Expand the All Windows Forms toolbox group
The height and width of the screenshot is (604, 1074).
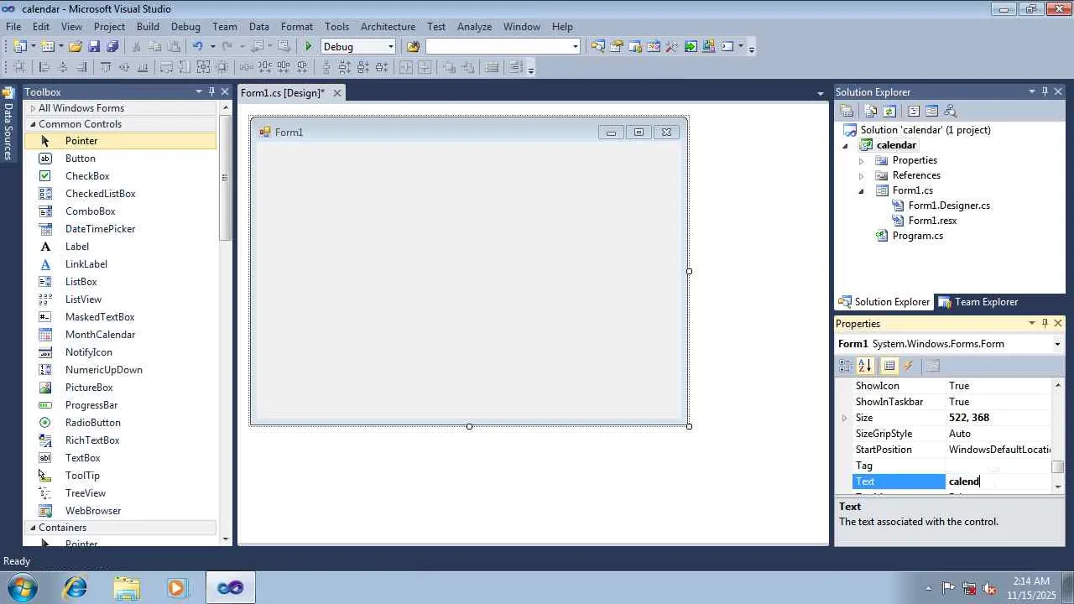[33, 108]
